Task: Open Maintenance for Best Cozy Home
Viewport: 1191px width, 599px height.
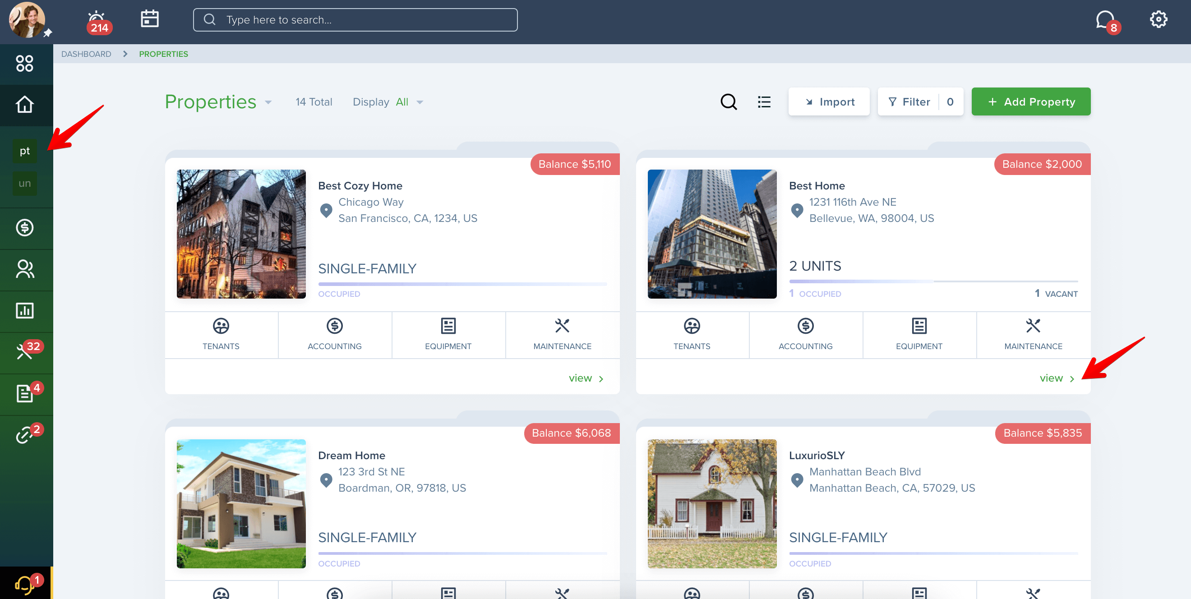Action: [563, 335]
